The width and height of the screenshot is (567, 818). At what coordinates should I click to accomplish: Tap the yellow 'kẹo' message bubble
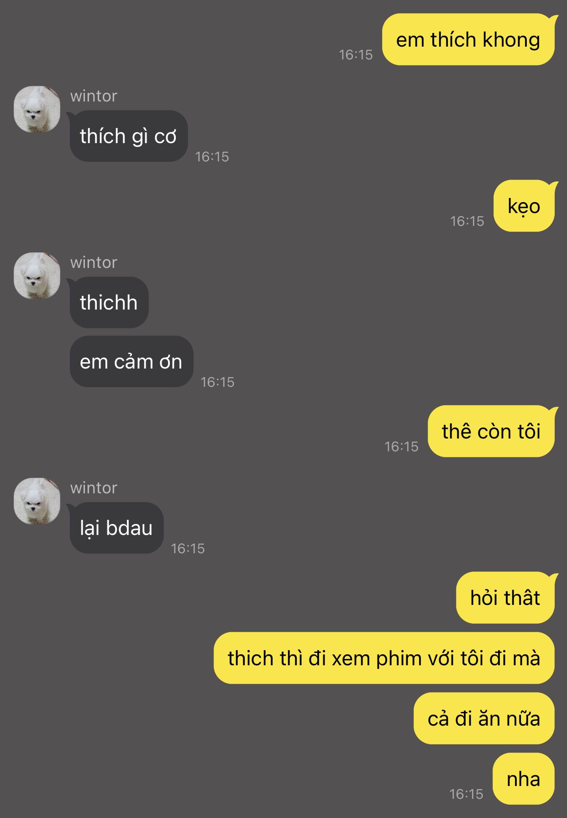(524, 206)
